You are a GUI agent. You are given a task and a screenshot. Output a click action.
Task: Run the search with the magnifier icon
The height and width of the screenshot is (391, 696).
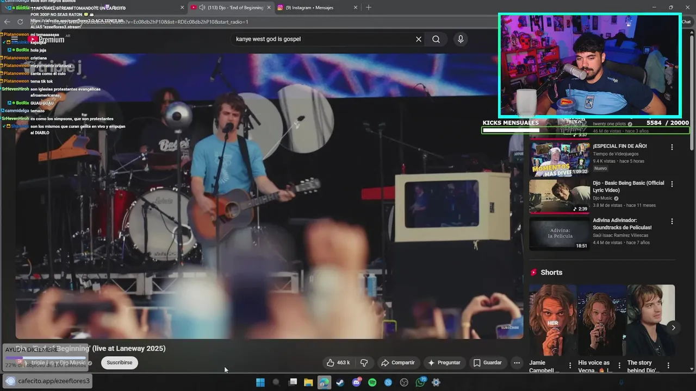[436, 39]
